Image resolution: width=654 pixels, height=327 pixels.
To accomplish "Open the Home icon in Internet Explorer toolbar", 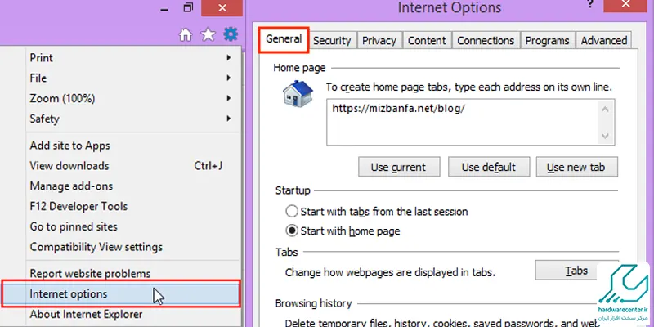I will (186, 34).
